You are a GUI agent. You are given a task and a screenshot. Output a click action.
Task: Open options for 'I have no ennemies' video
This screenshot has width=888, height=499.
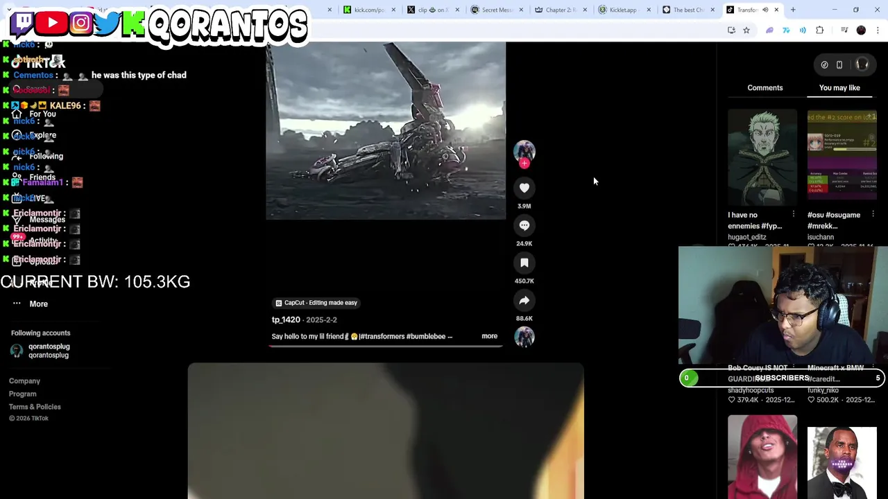pos(794,215)
